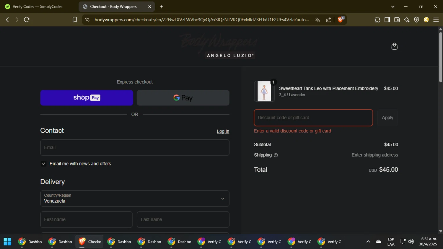Image resolution: width=443 pixels, height=249 pixels.
Task: Open the Brave Wallet icon
Action: tap(397, 20)
